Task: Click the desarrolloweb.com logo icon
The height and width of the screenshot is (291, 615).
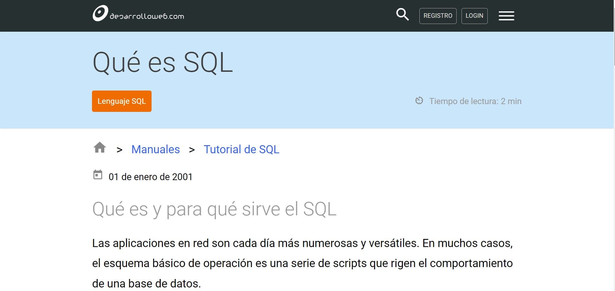Action: coord(100,14)
